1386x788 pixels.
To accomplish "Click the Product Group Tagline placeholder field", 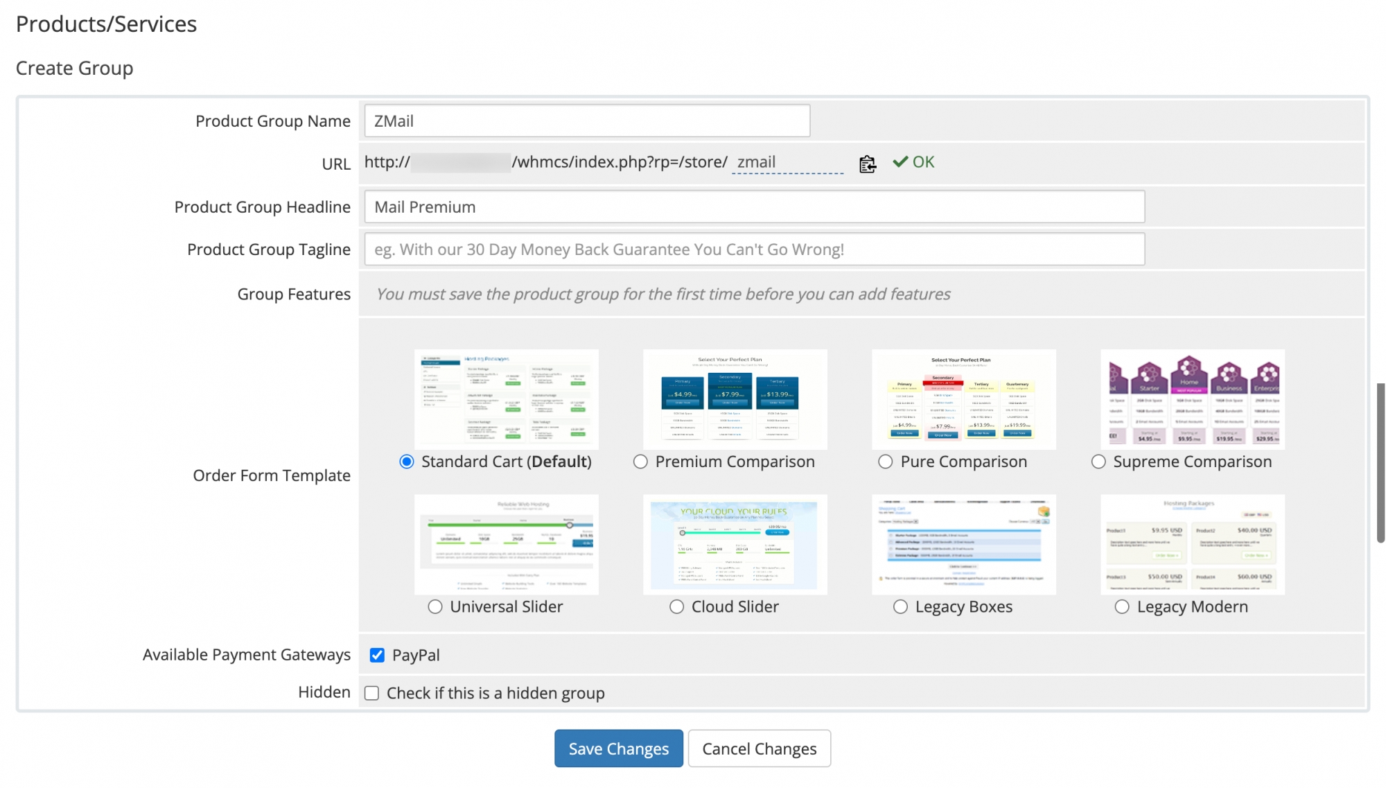I will pos(753,249).
